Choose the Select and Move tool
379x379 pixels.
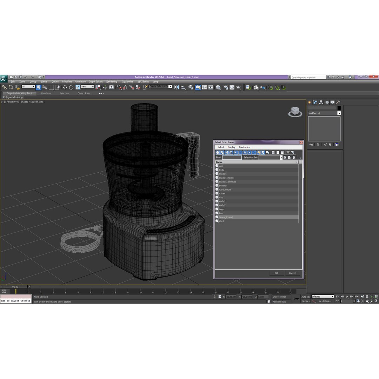[x=65, y=87]
